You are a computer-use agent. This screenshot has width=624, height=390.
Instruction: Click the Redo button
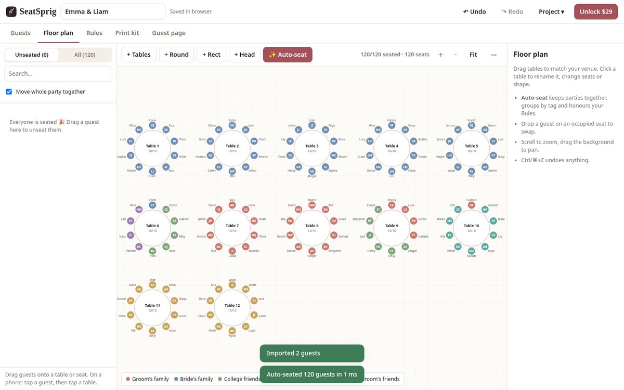tap(512, 11)
